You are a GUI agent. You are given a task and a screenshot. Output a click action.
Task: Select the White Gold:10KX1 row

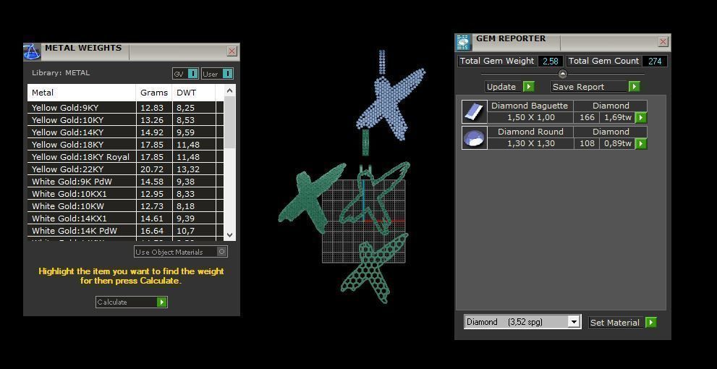click(125, 194)
